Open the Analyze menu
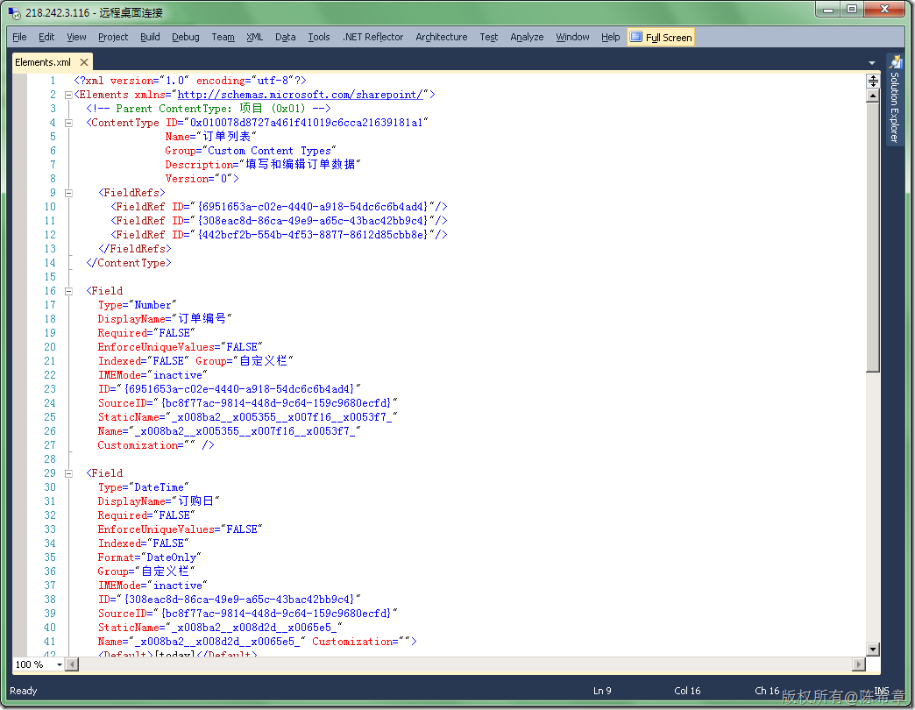 tap(527, 37)
